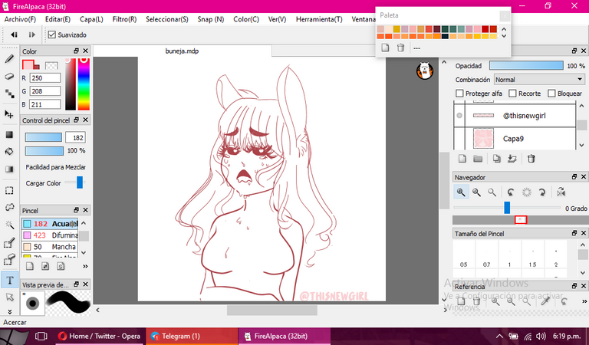Add a new layer in the layer panel
Viewport: 589px width, 345px height.
pyautogui.click(x=462, y=159)
